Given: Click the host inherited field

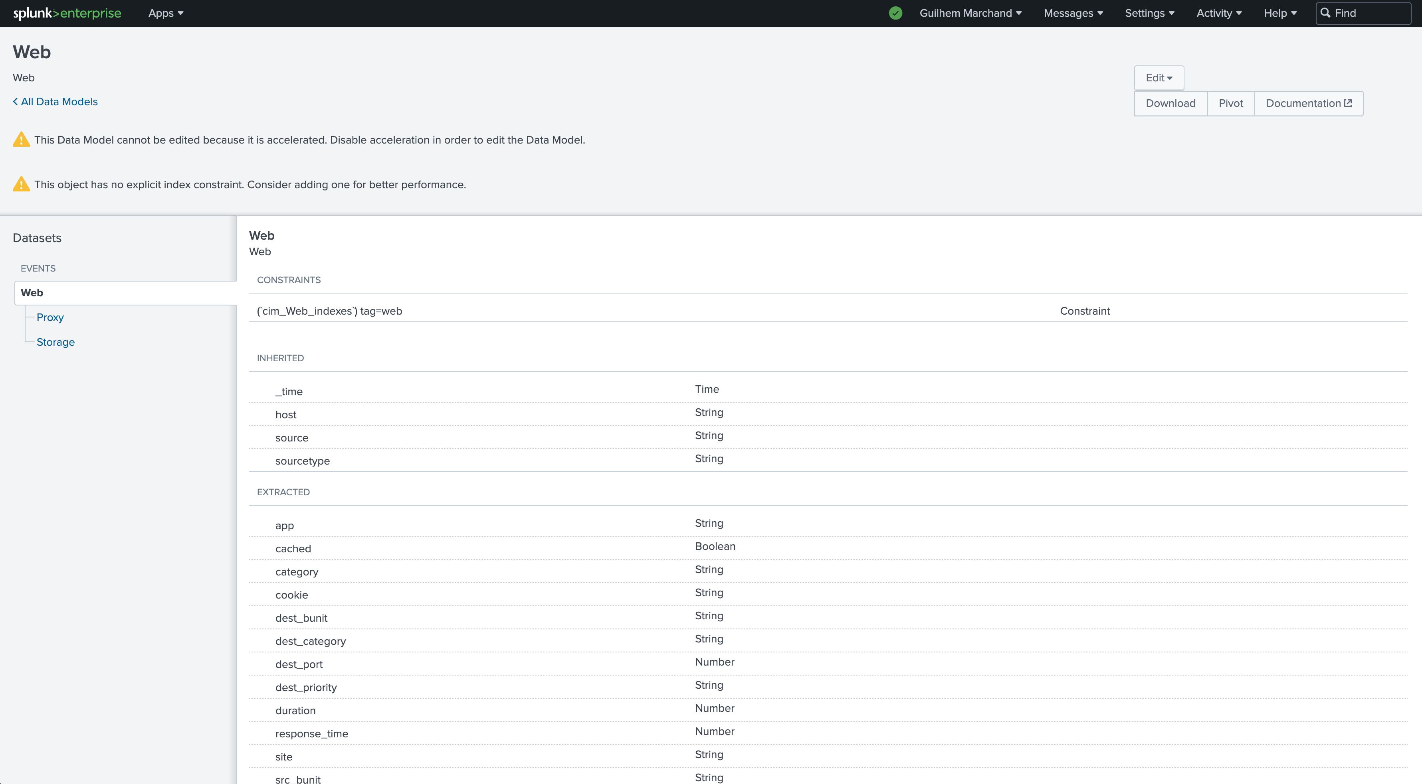Looking at the screenshot, I should [285, 415].
